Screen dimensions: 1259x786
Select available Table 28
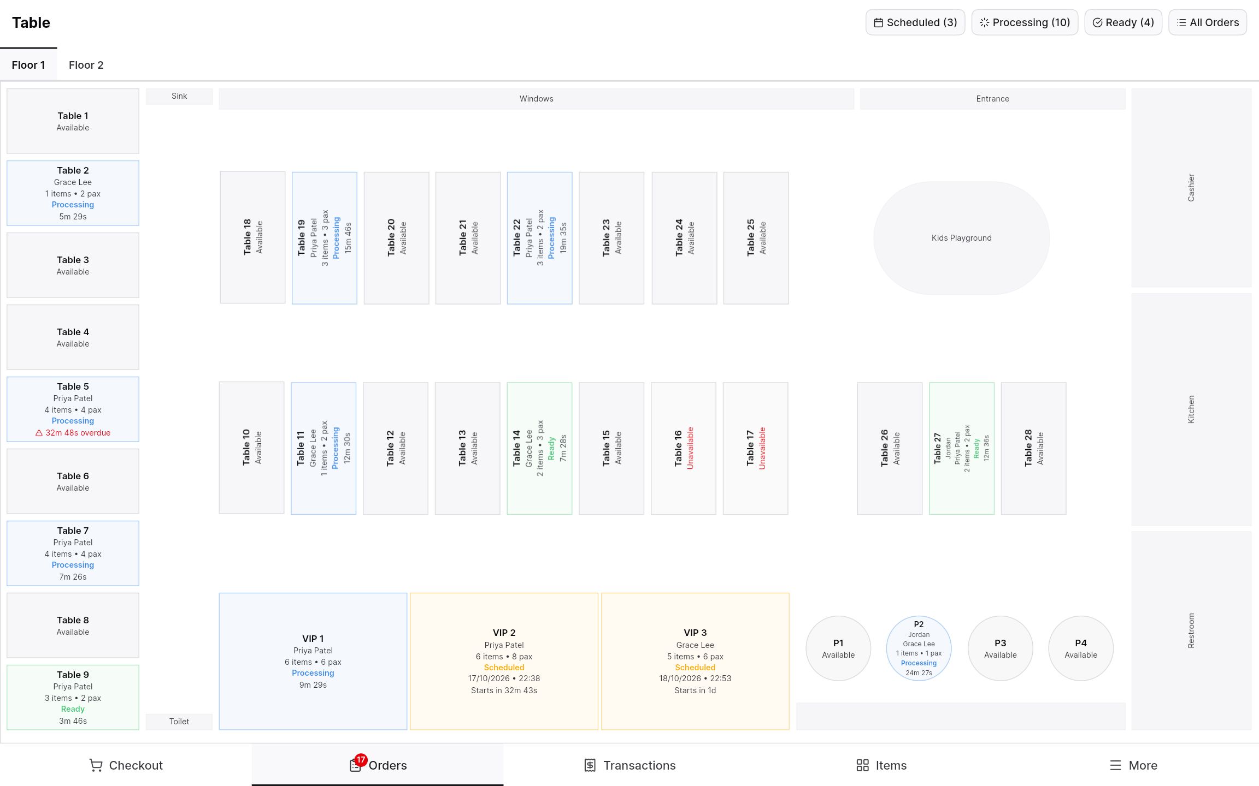1033,448
